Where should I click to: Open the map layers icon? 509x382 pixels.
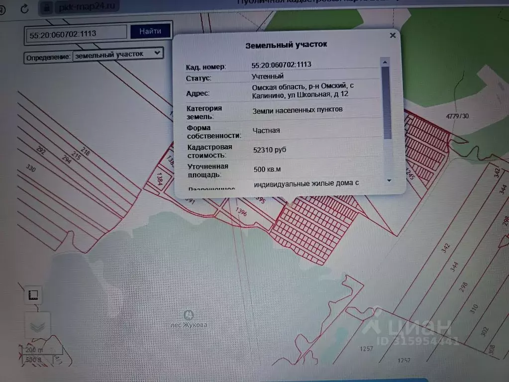click(37, 325)
